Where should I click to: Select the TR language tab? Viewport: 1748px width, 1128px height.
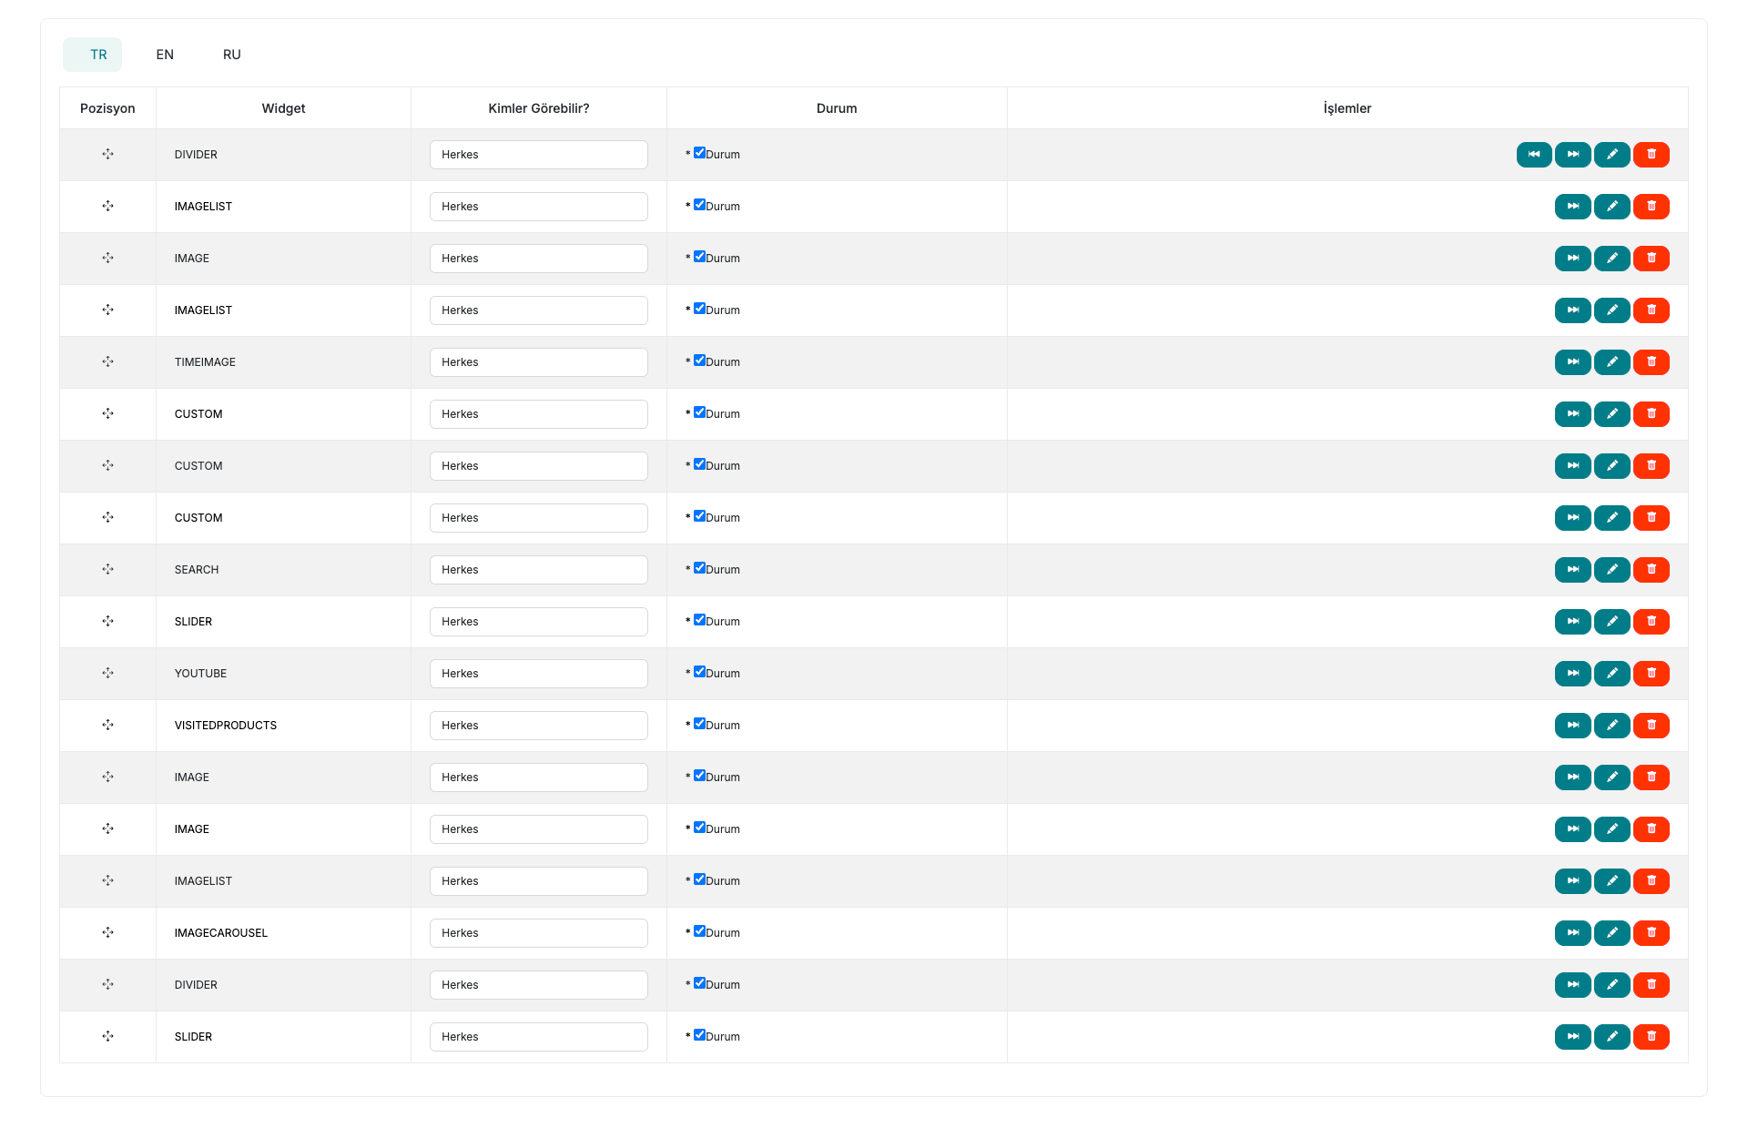click(97, 55)
